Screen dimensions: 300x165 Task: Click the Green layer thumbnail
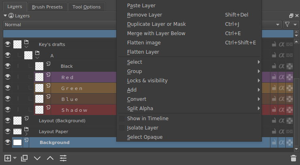coord(39,88)
